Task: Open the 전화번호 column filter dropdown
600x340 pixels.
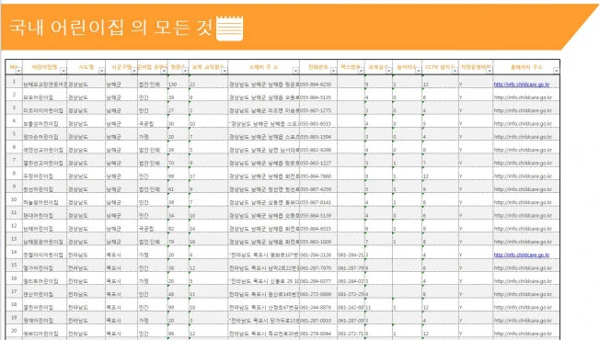Action: coord(333,71)
